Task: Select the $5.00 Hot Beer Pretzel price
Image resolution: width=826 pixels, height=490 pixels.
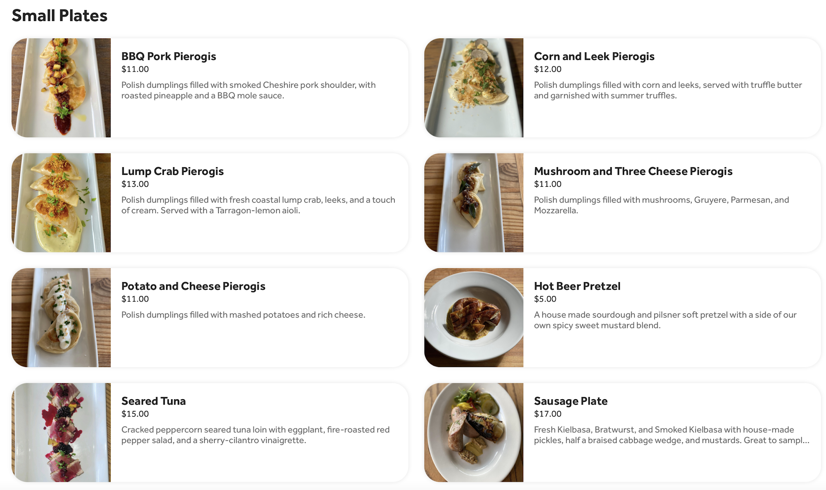Action: (x=545, y=299)
